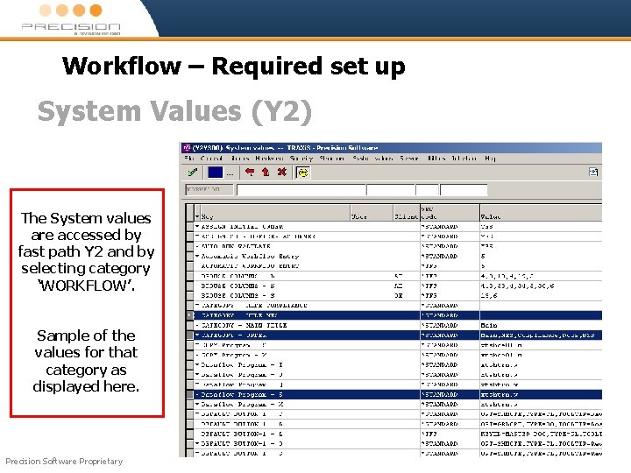Click the fourth filter input field
This screenshot has width=631, height=473.
(464, 190)
